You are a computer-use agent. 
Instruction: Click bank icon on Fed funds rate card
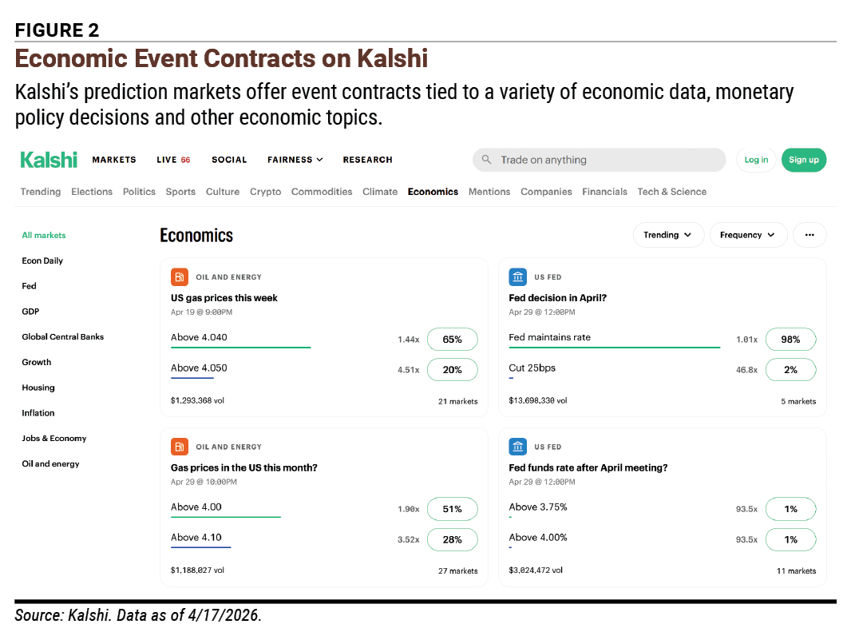[x=517, y=447]
